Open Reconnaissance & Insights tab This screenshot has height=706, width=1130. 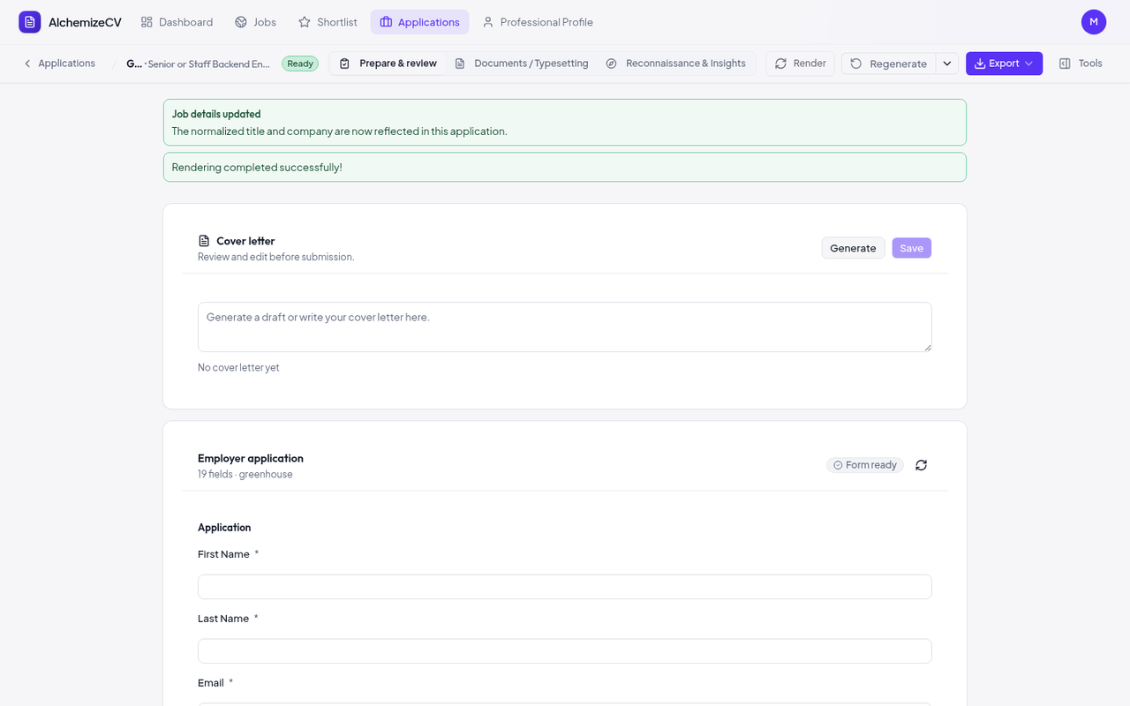(x=676, y=64)
